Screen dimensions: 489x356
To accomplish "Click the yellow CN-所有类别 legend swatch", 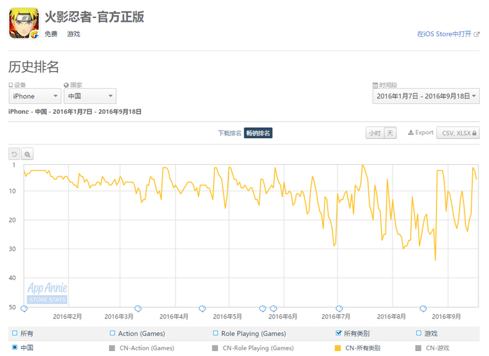I will [x=337, y=348].
